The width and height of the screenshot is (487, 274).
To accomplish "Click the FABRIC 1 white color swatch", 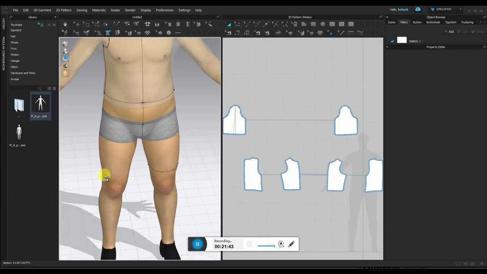I will pyautogui.click(x=402, y=40).
